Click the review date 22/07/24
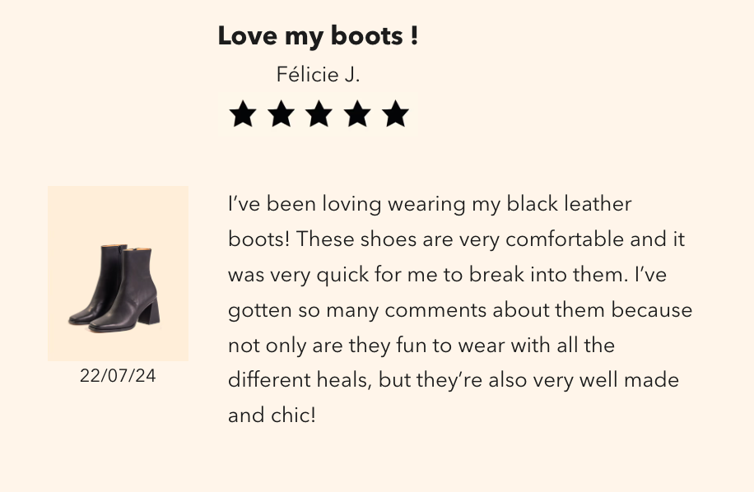The height and width of the screenshot is (492, 754). (118, 376)
